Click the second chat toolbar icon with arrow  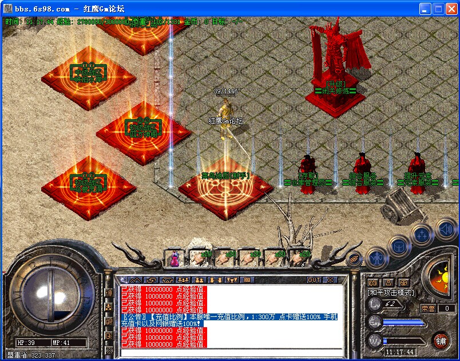[152, 280]
